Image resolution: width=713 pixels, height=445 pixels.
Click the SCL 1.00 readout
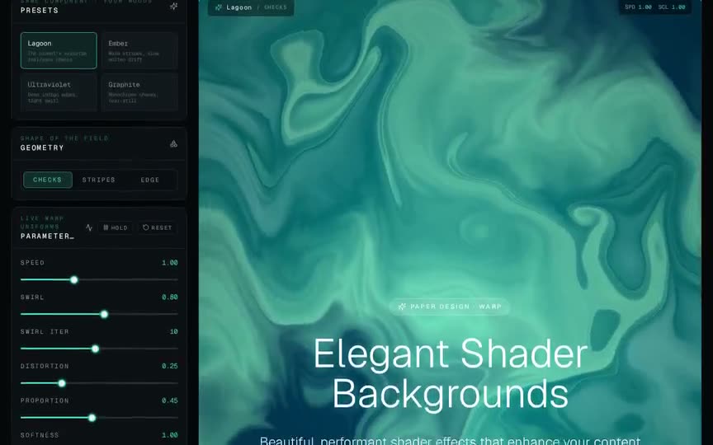coord(672,7)
